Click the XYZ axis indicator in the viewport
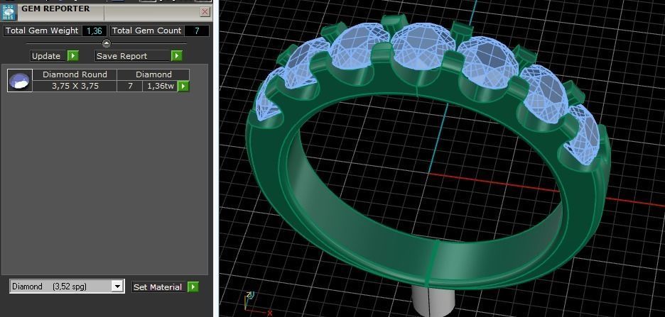The height and width of the screenshot is (317, 665). point(257,303)
